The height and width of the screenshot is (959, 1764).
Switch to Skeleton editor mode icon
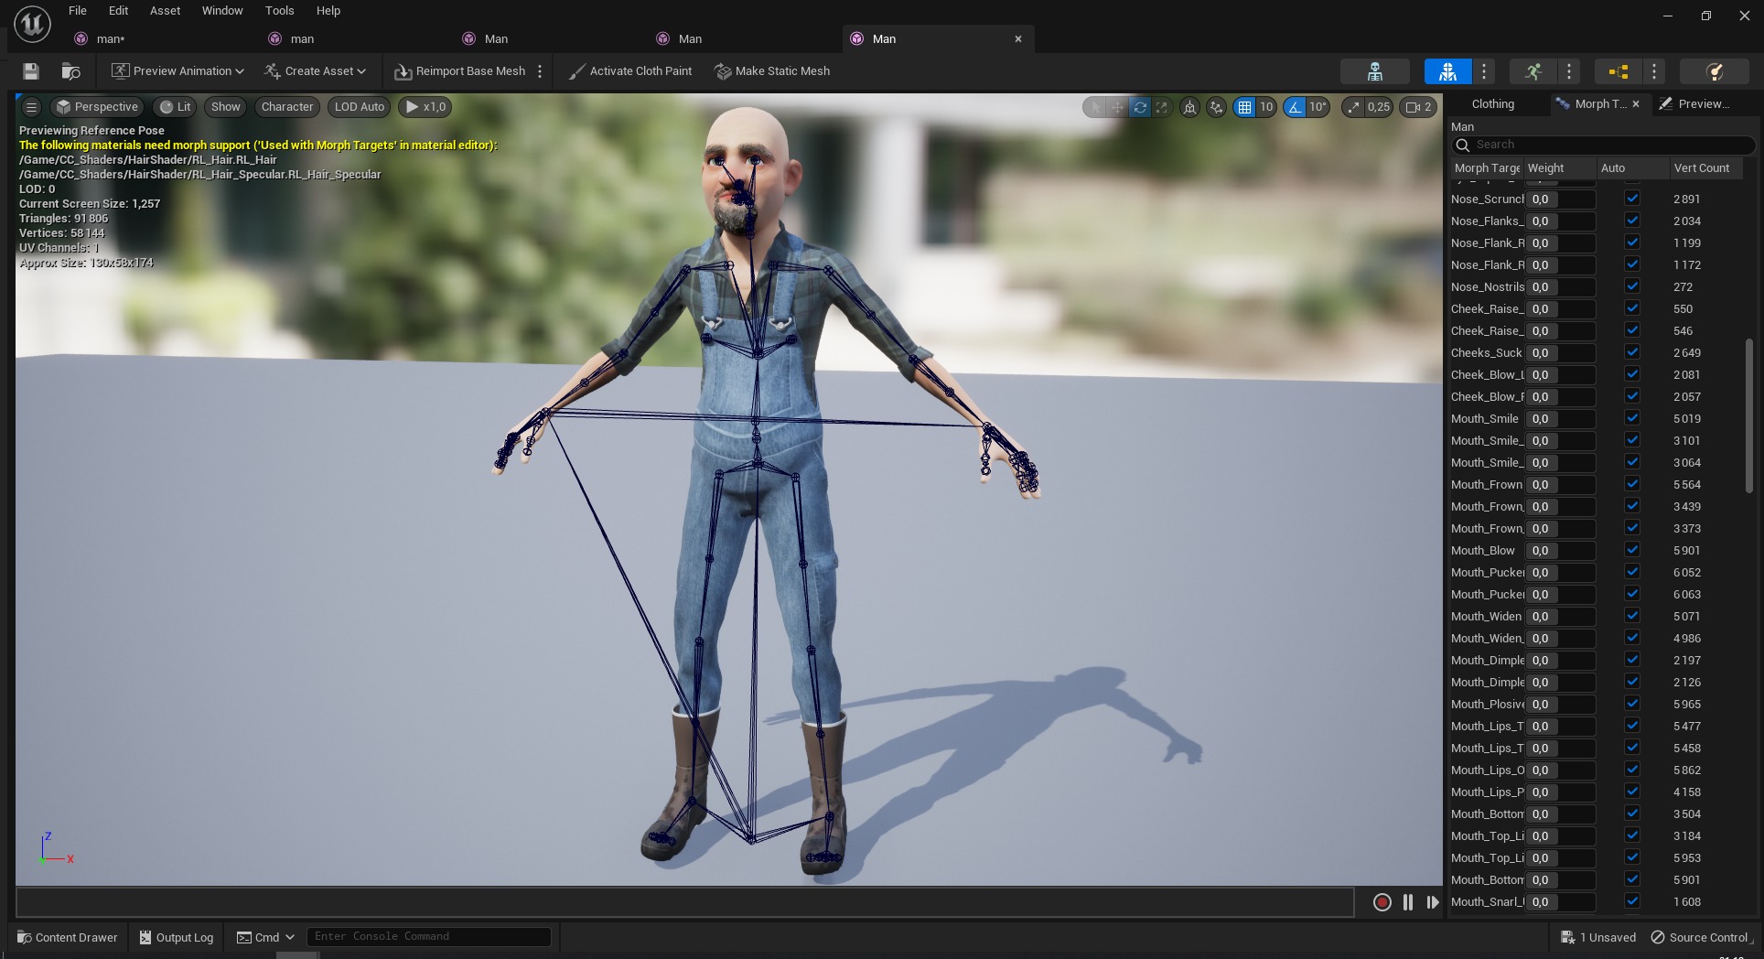pos(1374,71)
